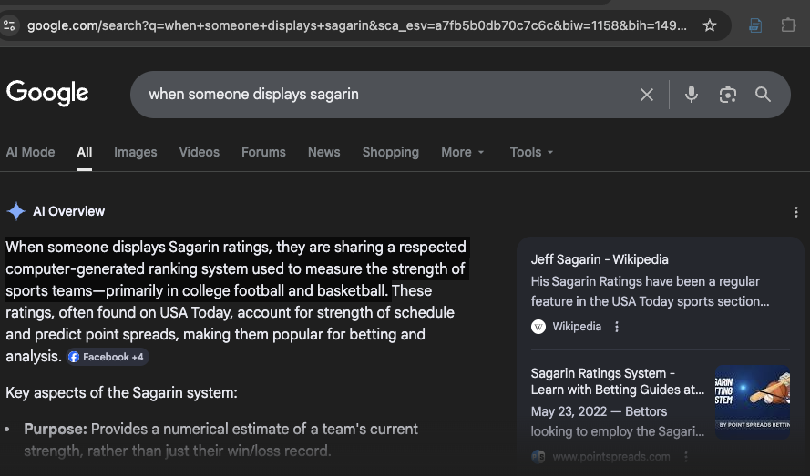Open the browser extensions puzzle icon
The height and width of the screenshot is (476, 810).
(789, 25)
